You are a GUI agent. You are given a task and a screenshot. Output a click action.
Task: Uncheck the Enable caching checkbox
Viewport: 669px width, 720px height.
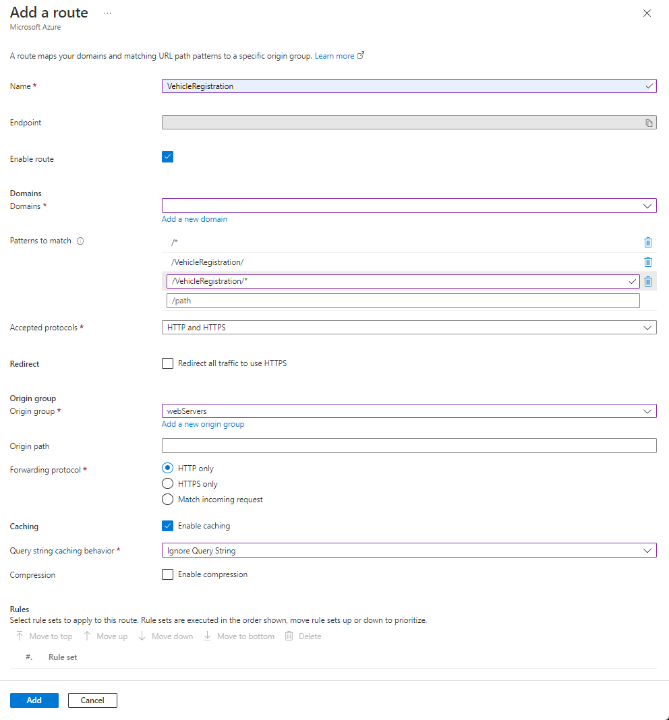click(x=168, y=526)
